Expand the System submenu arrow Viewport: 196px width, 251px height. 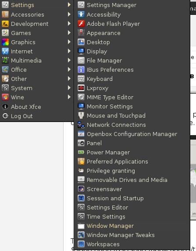[69, 88]
